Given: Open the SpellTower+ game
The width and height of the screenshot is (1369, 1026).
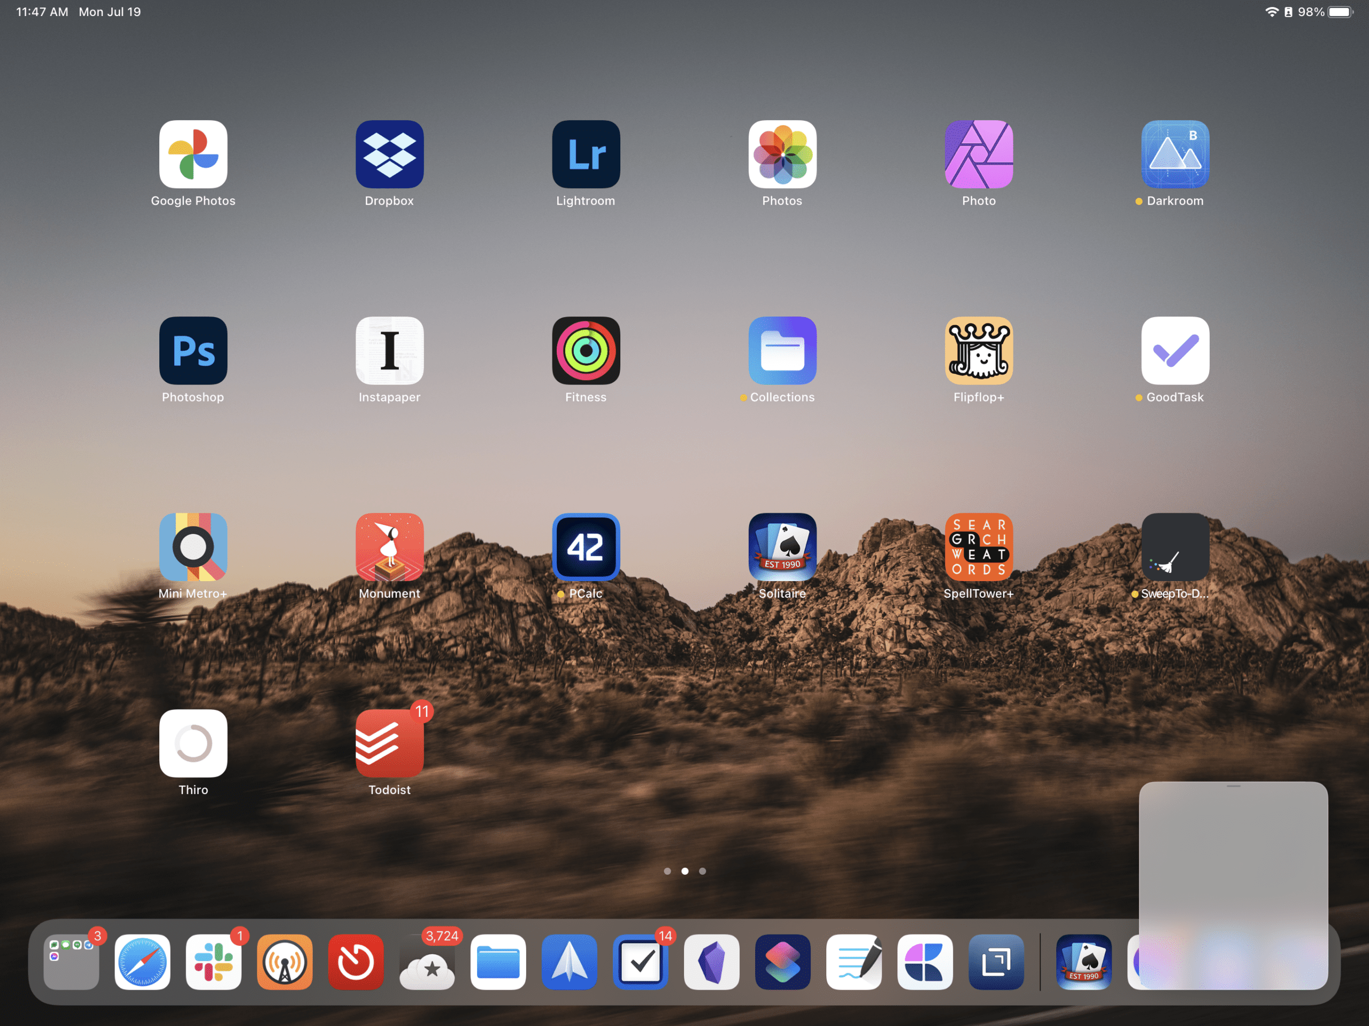Looking at the screenshot, I should (979, 547).
